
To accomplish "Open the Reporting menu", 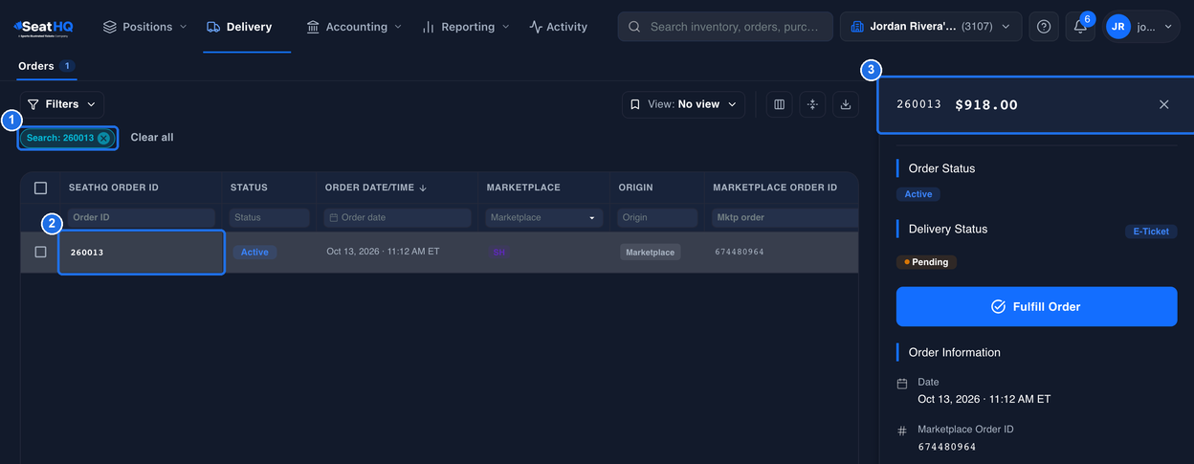I will click(x=466, y=27).
